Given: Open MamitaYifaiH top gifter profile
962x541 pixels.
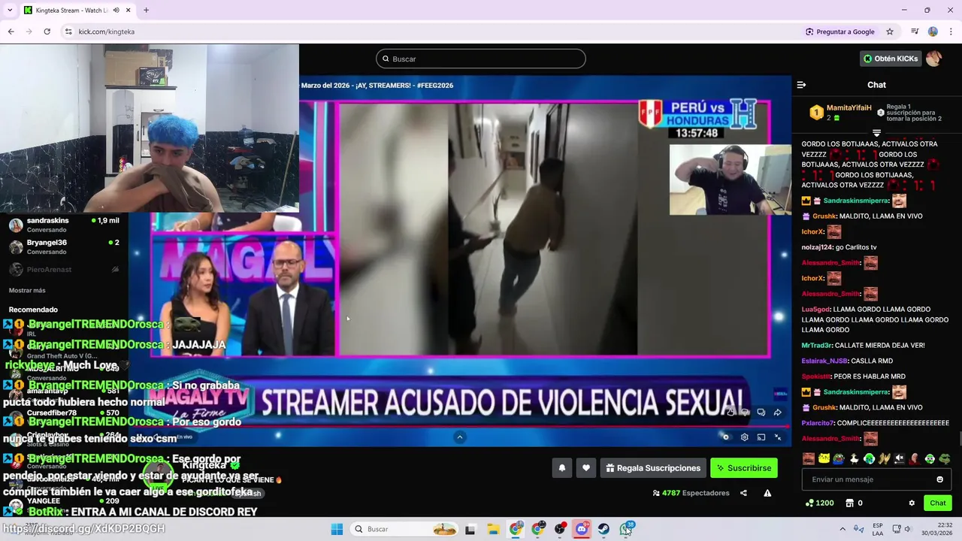Looking at the screenshot, I should (849, 108).
